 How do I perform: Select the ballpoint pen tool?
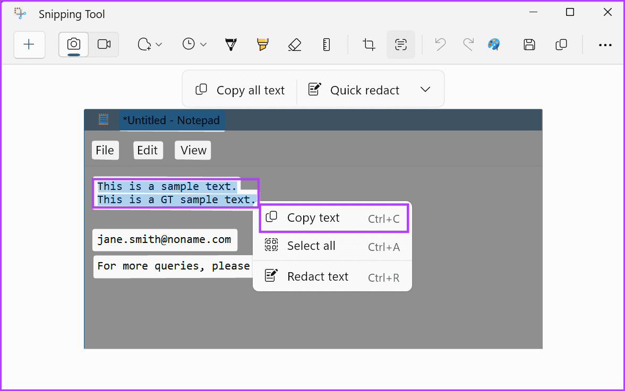230,45
